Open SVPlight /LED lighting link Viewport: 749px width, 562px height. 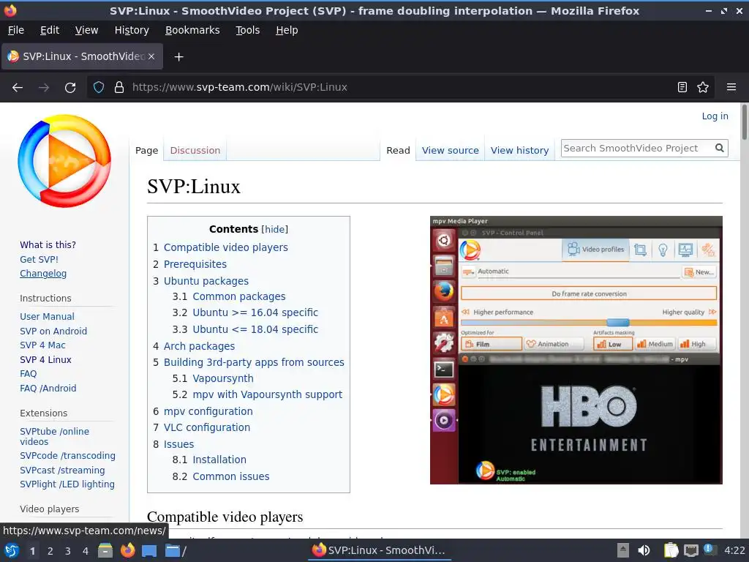67,484
